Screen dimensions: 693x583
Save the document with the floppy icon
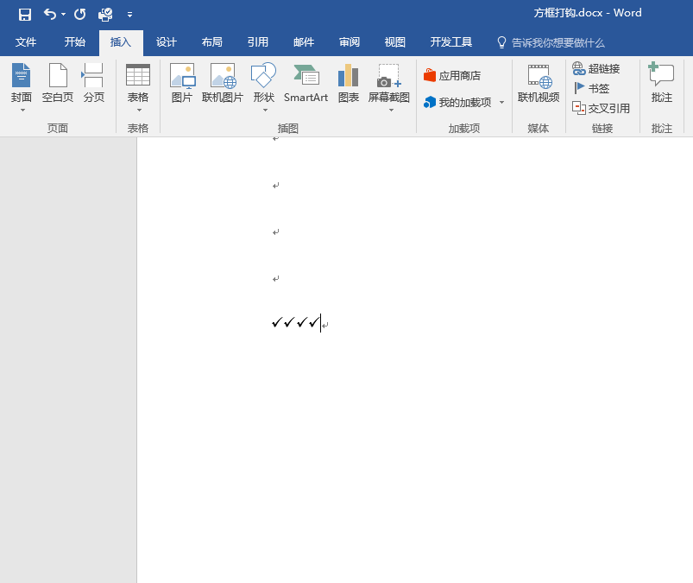pyautogui.click(x=25, y=15)
